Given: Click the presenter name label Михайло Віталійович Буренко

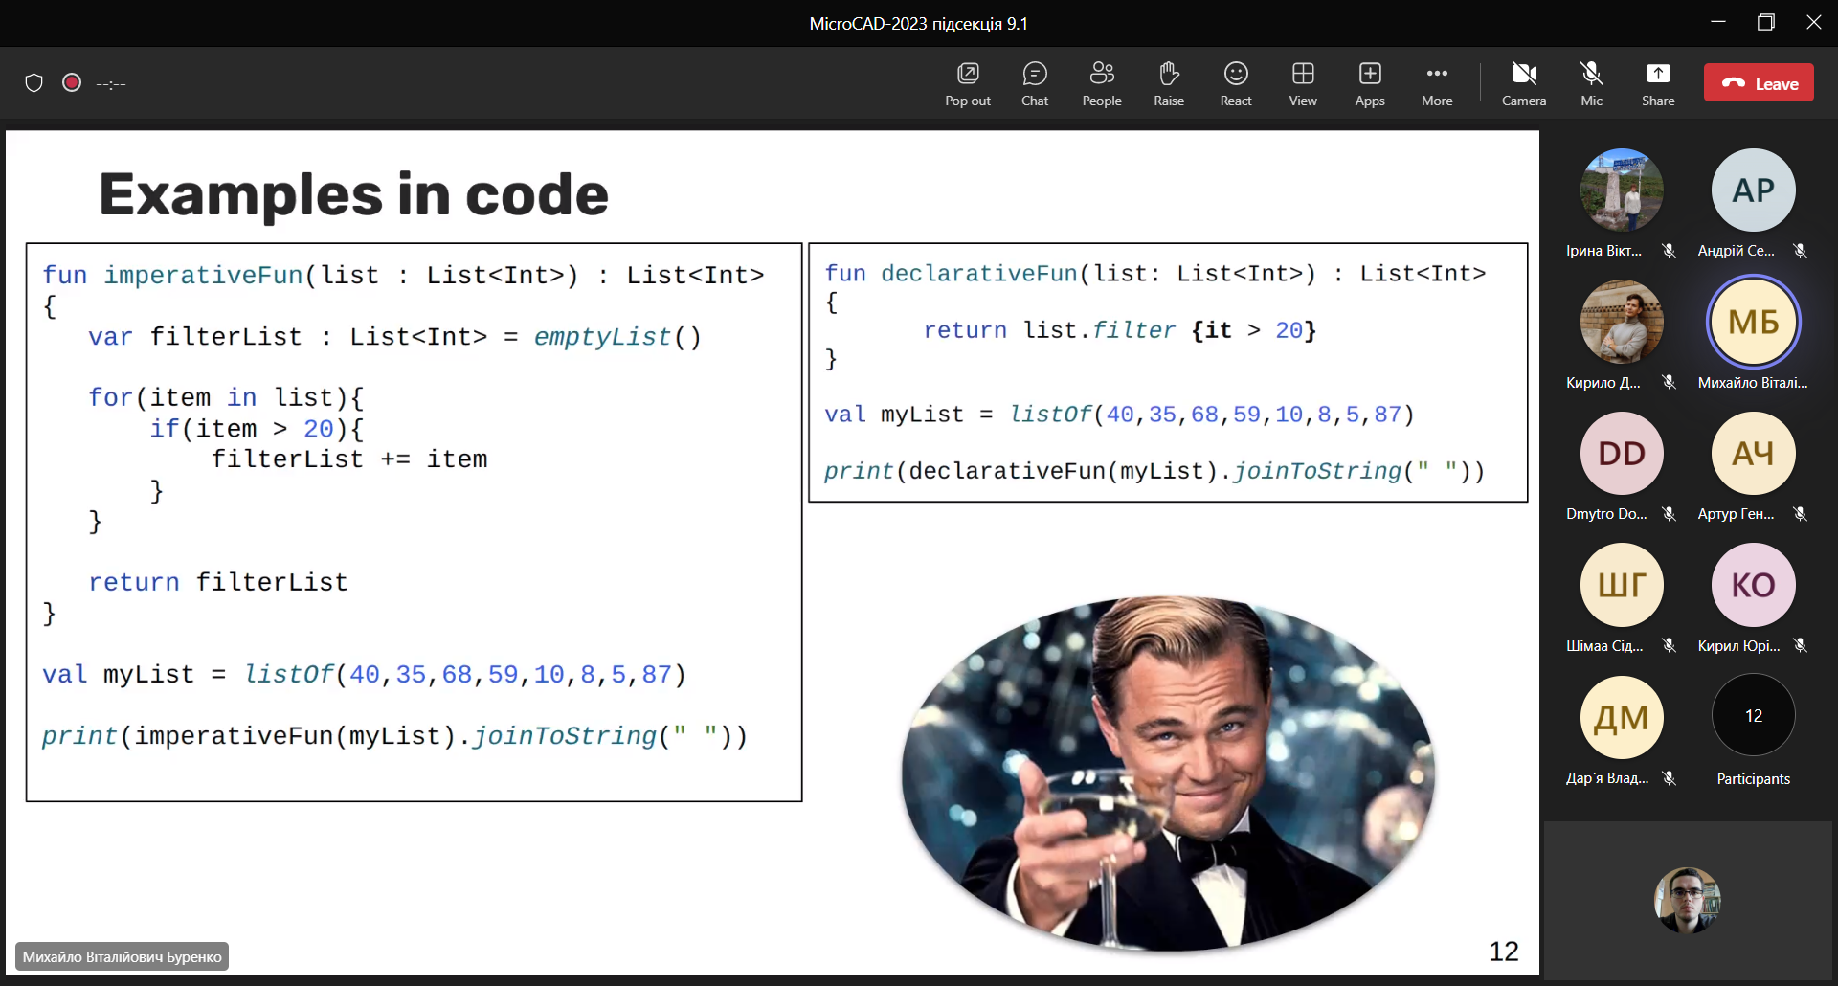Looking at the screenshot, I should tap(123, 956).
